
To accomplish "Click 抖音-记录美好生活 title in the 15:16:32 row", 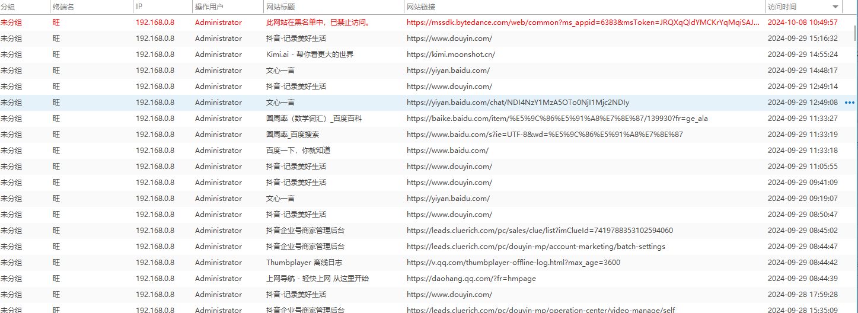I will tap(296, 39).
